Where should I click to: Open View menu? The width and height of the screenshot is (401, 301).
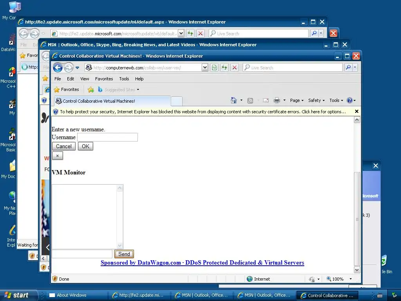tap(85, 79)
